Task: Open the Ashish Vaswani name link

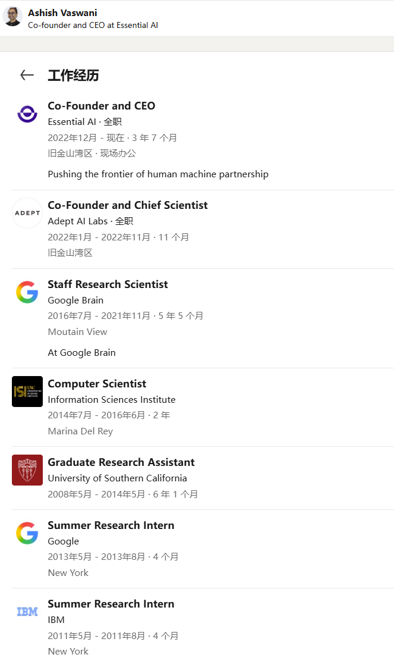Action: [62, 13]
